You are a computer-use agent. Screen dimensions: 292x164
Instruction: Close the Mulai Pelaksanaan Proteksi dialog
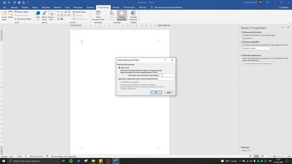tap(172, 60)
